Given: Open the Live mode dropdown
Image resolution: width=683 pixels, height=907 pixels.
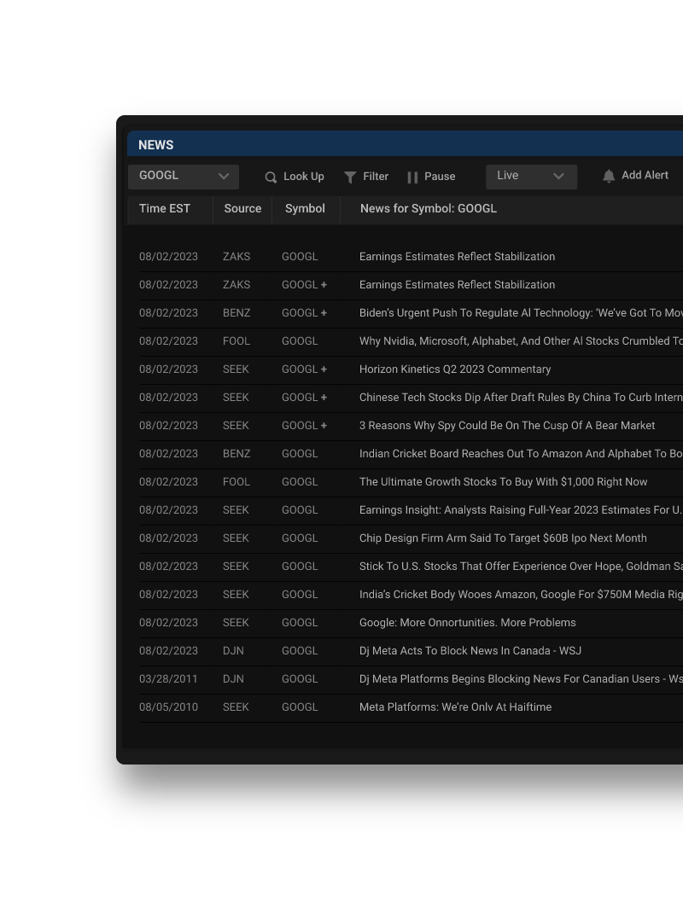Looking at the screenshot, I should (531, 177).
